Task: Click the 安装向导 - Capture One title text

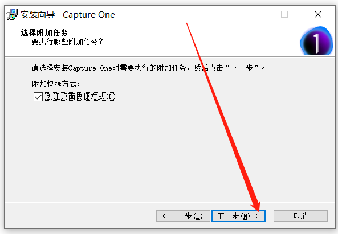Action: coord(68,15)
